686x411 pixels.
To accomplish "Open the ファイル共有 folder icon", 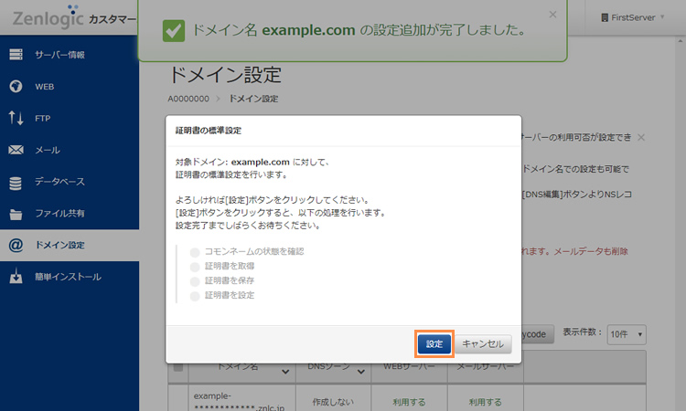I will pos(16,214).
